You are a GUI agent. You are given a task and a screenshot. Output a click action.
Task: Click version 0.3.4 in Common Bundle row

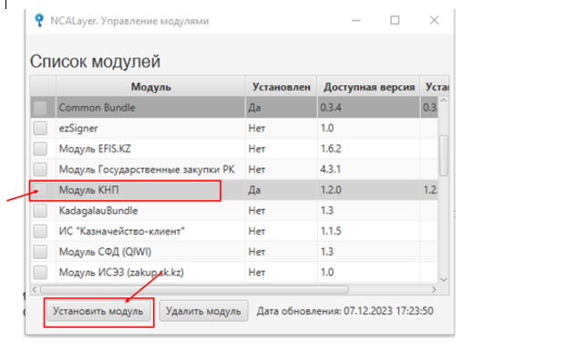[x=331, y=108]
